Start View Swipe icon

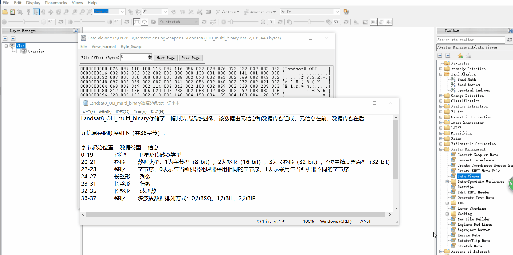pos(389,22)
